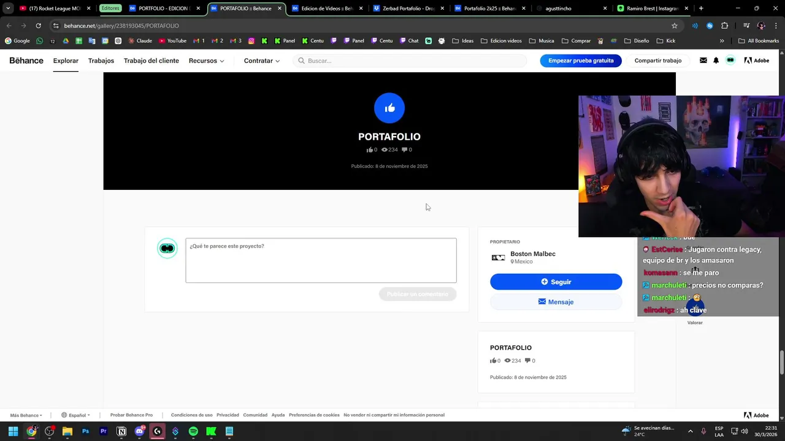785x441 pixels.
Task: Open Notion from the taskbar
Action: pyautogui.click(x=121, y=431)
